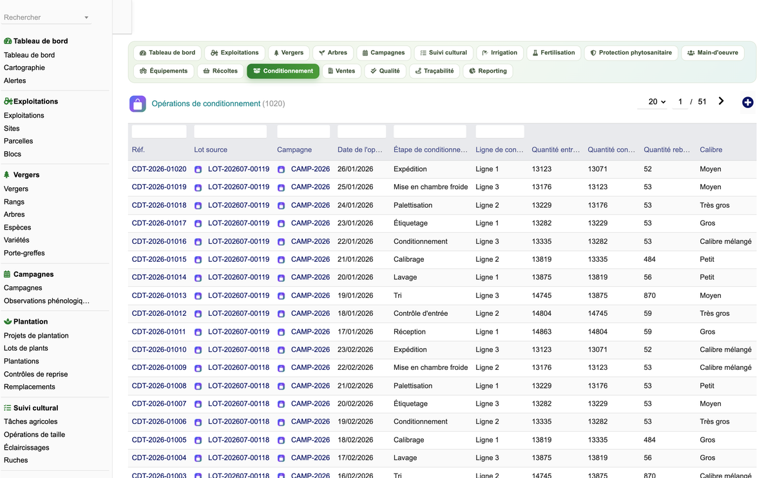Open record CDT-2026-01016
Viewport: 773px width, 478px height.
pyautogui.click(x=159, y=241)
